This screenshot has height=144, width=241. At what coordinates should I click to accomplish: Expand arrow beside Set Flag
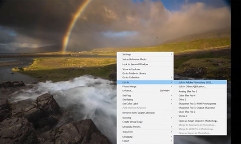tap(172, 96)
